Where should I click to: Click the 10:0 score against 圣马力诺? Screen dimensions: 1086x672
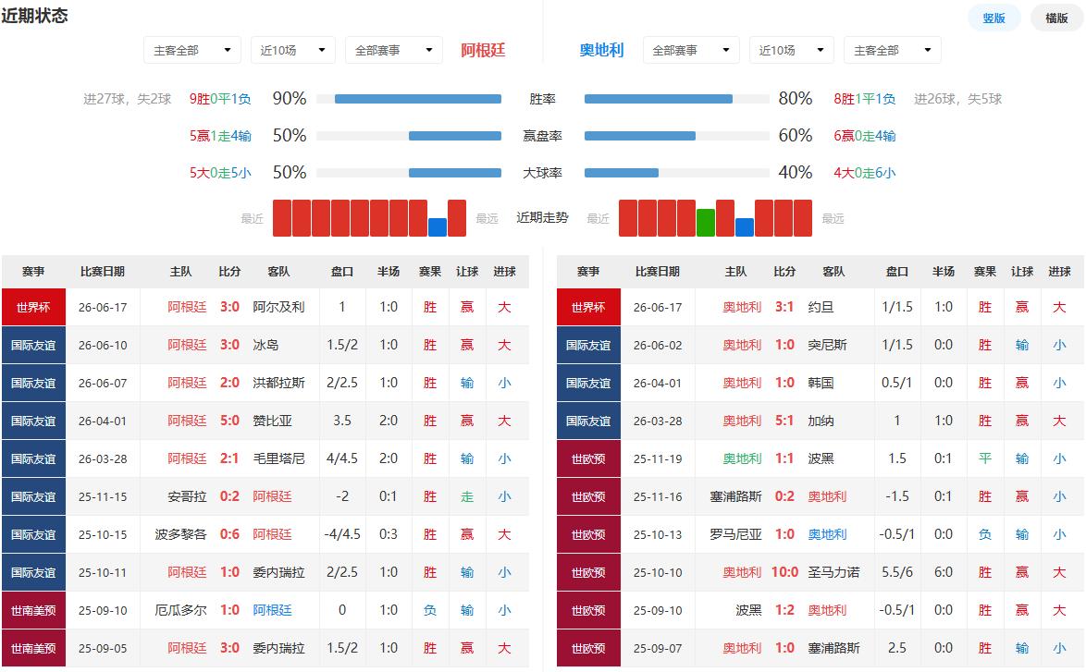(x=784, y=572)
